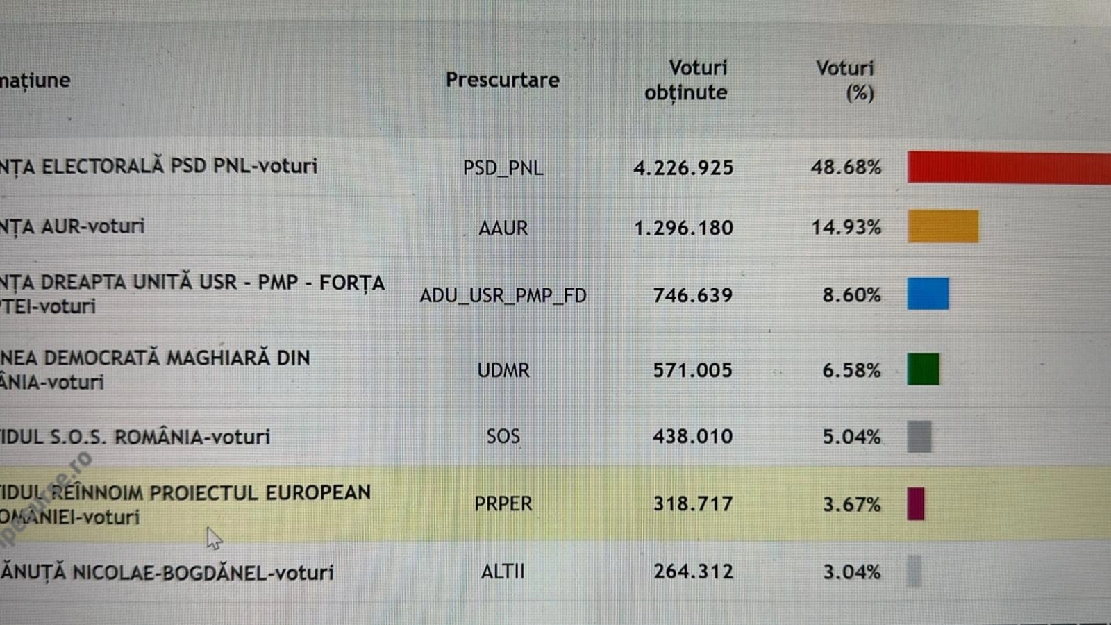Viewport: 1111px width, 625px height.
Task: Click the UDMR abbreviation cell
Action: (503, 370)
